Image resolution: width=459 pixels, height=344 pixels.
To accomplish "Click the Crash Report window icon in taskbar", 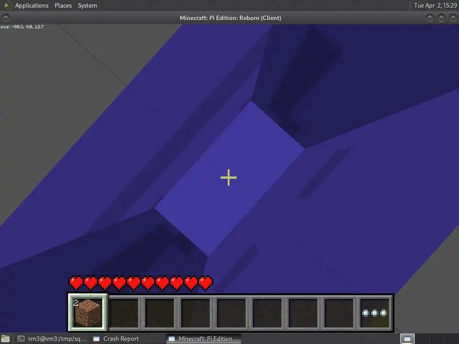I will 96,339.
